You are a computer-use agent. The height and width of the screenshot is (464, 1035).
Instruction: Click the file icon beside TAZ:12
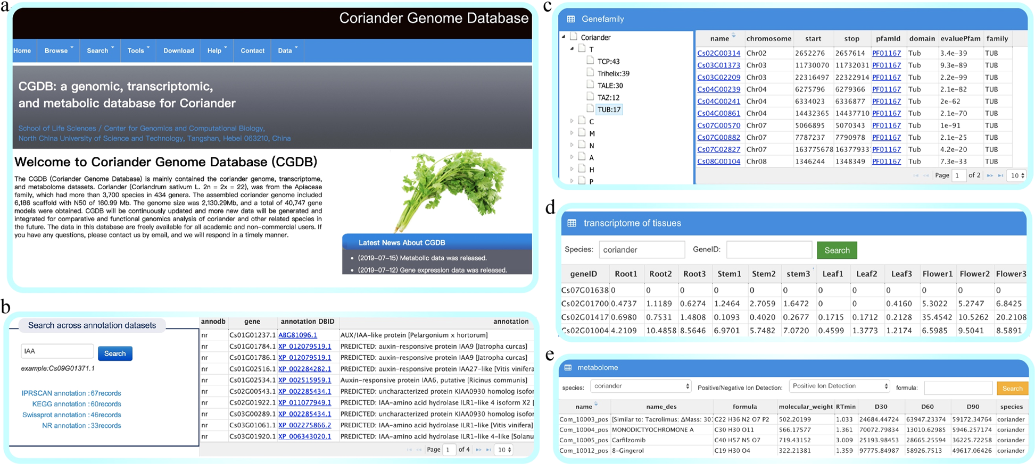tap(590, 97)
